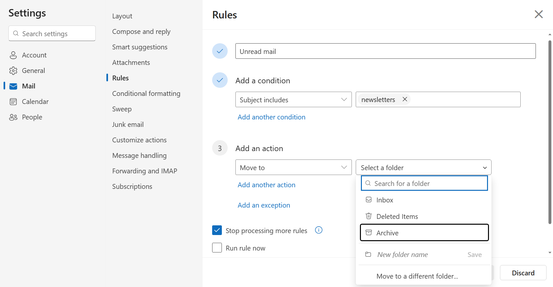Click the Calendar icon in sidebar
Screen dimensions: 553x287
tap(13, 102)
